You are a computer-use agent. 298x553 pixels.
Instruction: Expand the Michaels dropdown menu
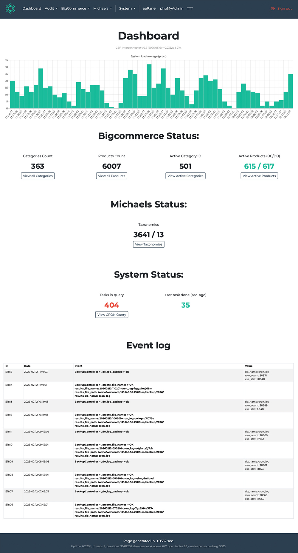(103, 8)
